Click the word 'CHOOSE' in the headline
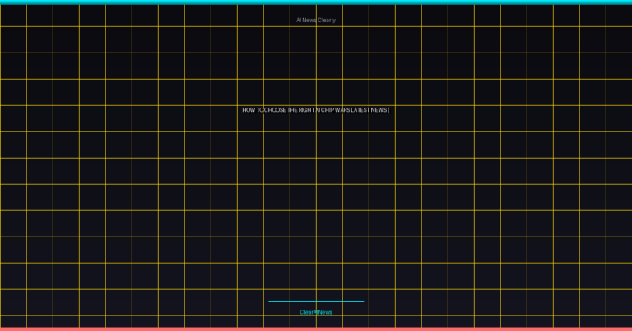Image resolution: width=632 pixels, height=331 pixels. click(x=275, y=110)
